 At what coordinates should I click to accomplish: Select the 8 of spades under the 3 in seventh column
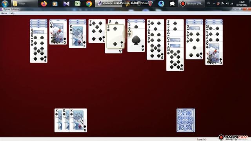155,34
